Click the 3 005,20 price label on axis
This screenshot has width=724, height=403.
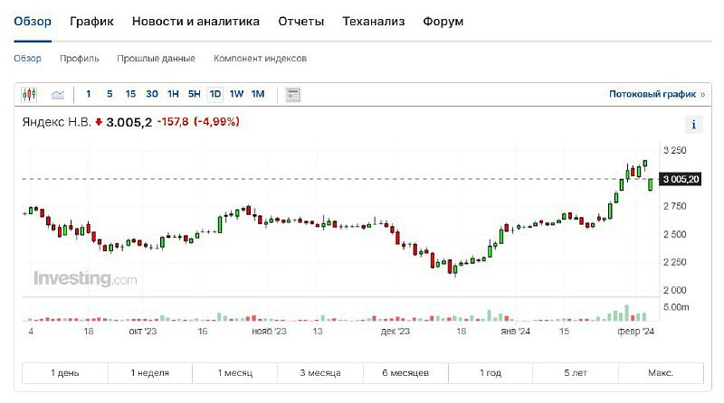click(x=681, y=180)
